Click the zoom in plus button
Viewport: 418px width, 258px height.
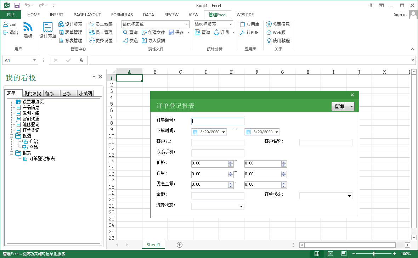coord(394,253)
